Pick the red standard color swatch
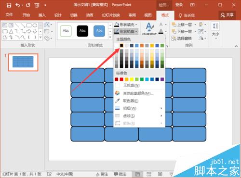 [x=121, y=79]
